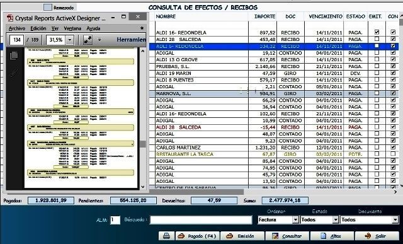Click the Pendientes total 554.125,20
This screenshot has height=244, width=403.
click(x=133, y=200)
